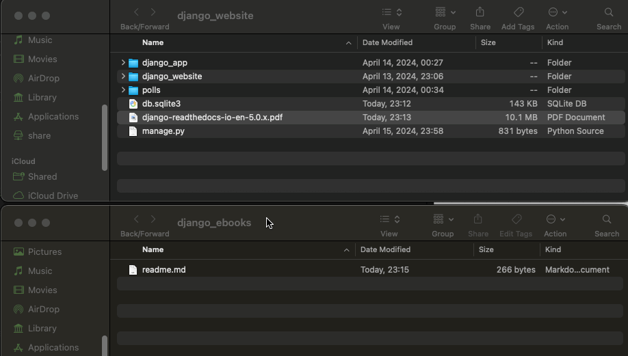This screenshot has height=356, width=628.
Task: Click Add Tags icon in django_website window
Action: pyautogui.click(x=519, y=12)
